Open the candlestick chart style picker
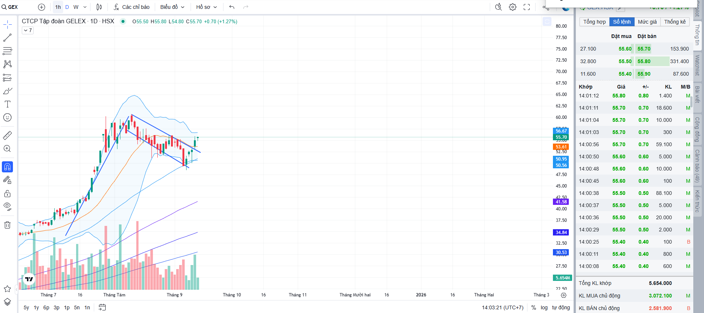 pos(99,7)
